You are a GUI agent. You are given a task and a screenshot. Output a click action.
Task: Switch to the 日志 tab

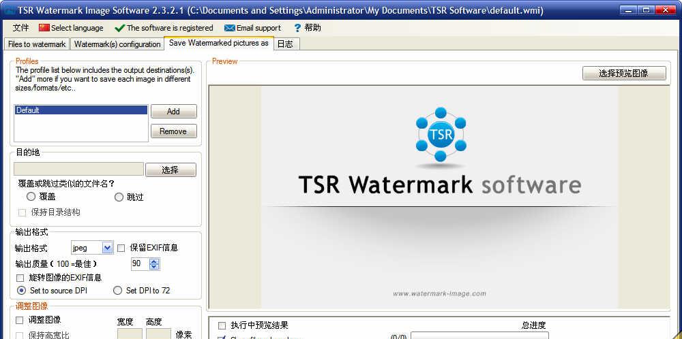click(x=285, y=44)
